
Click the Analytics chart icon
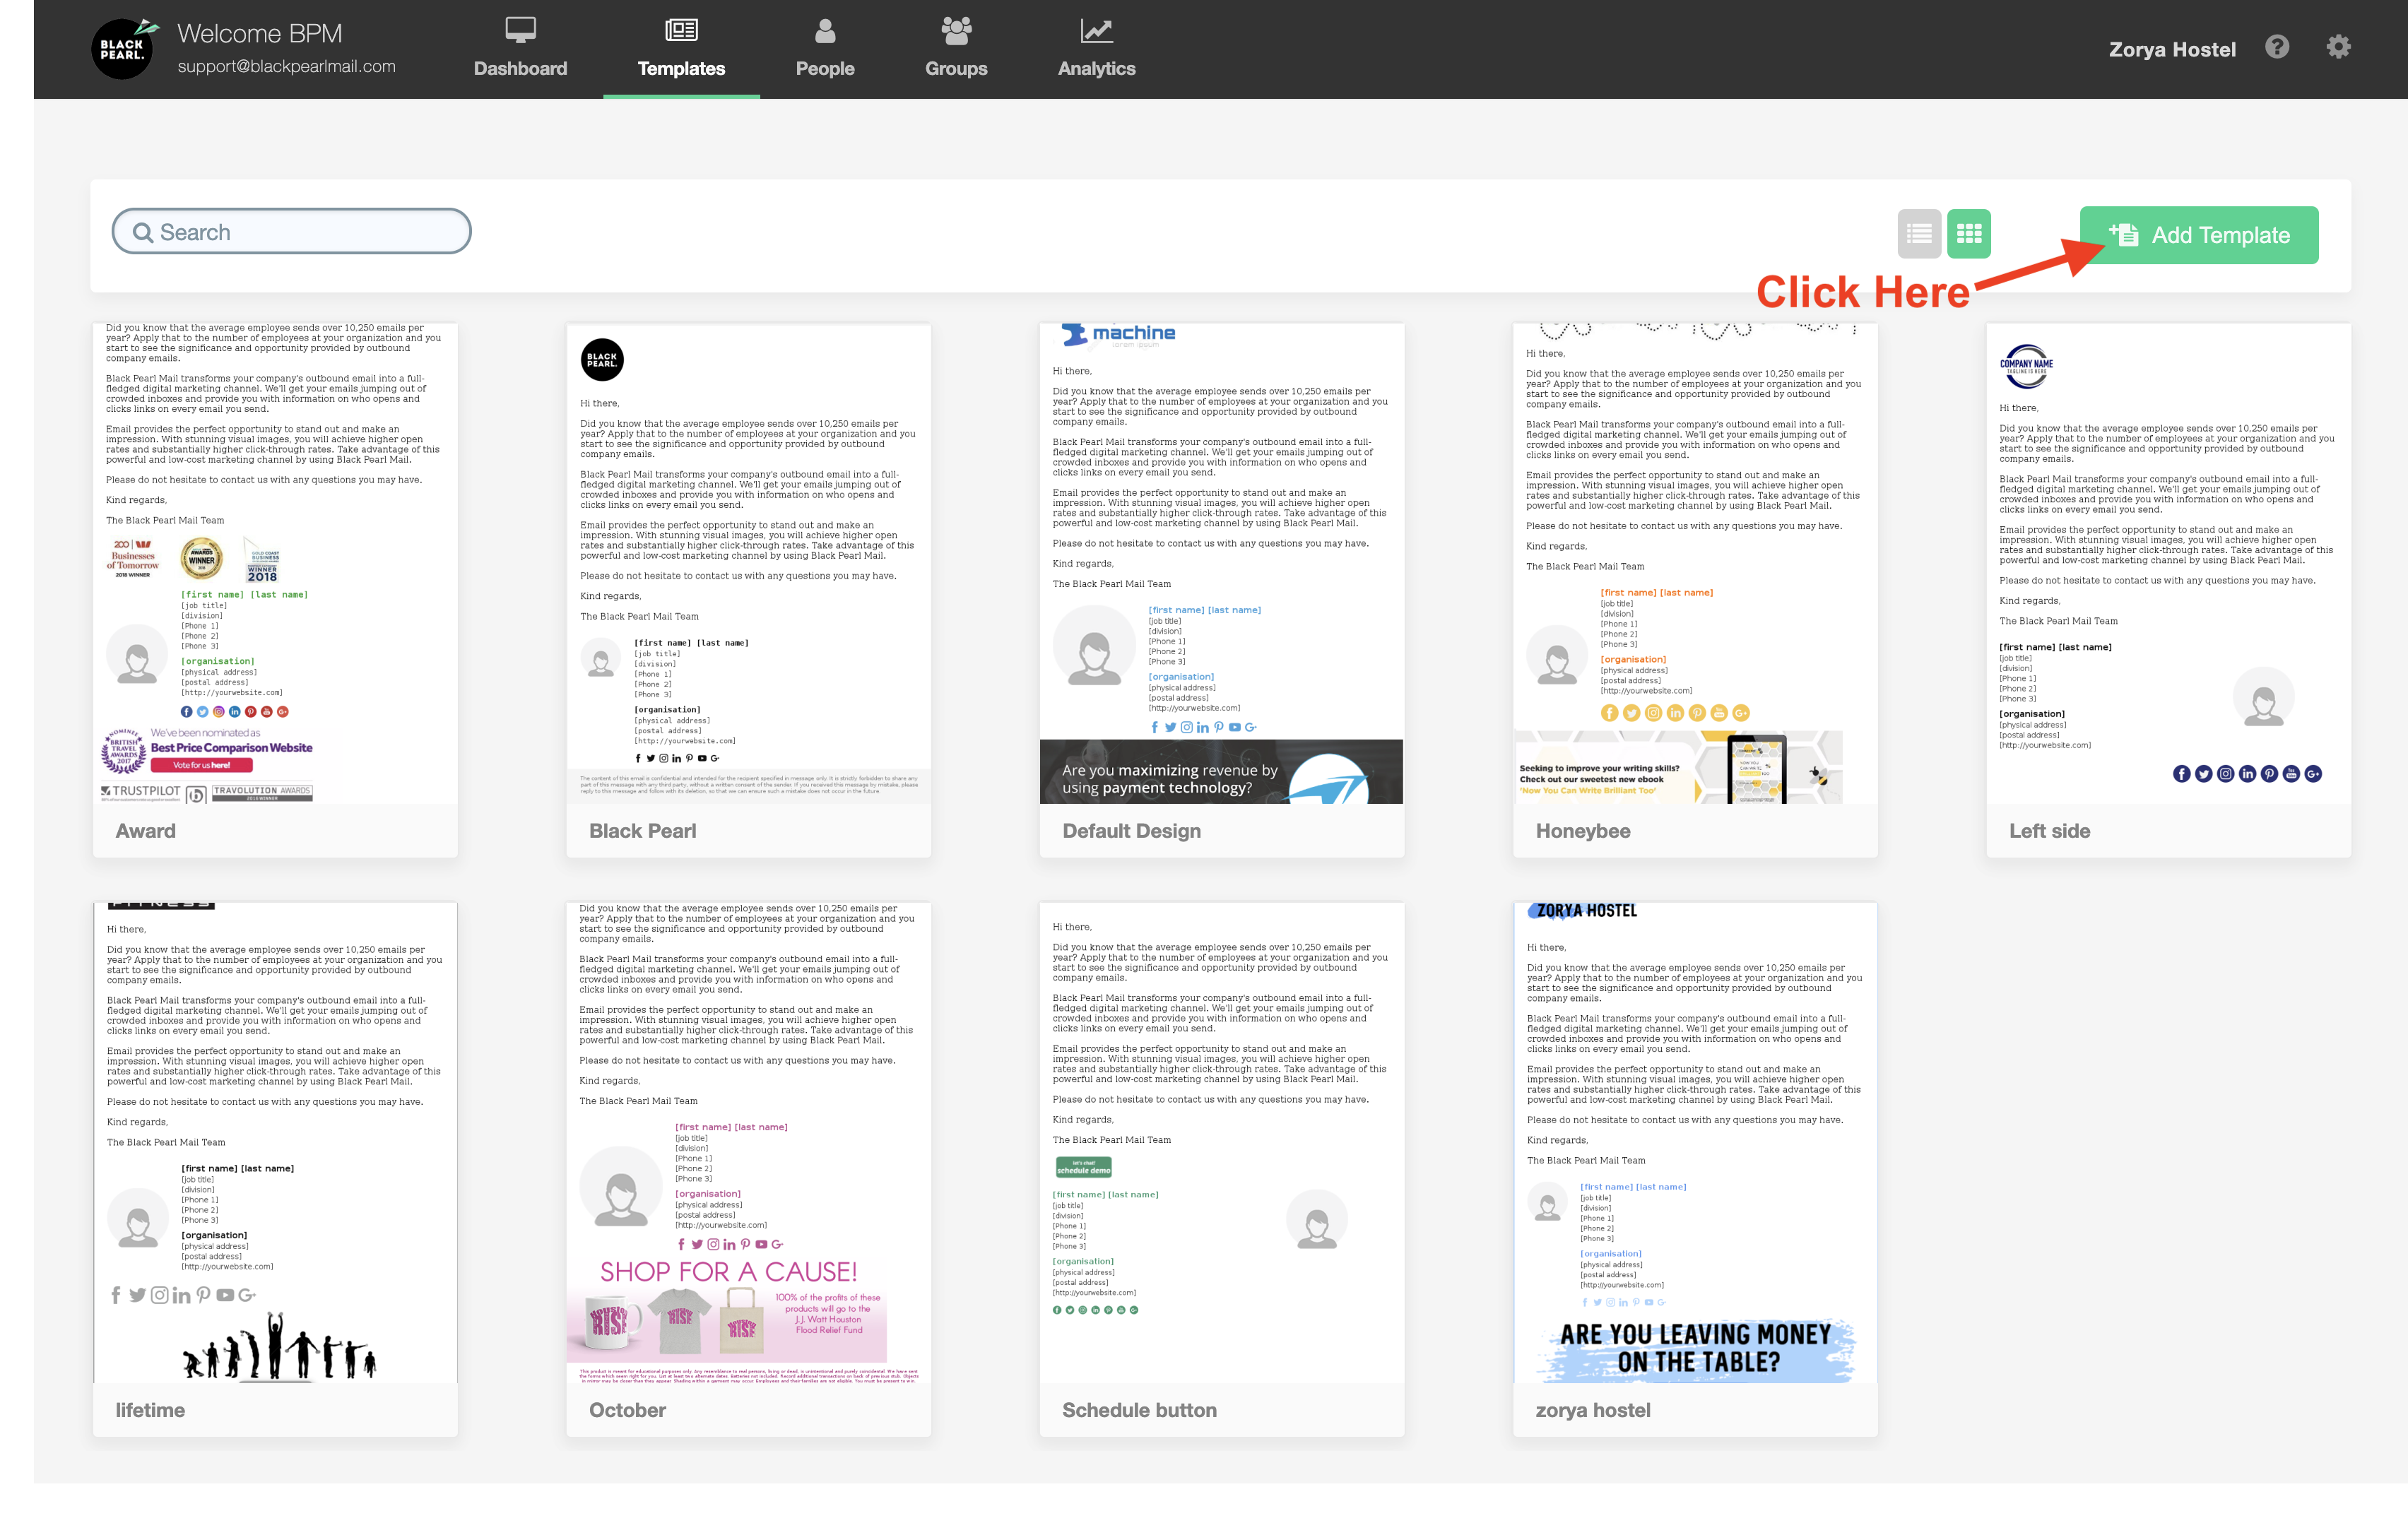tap(1096, 30)
